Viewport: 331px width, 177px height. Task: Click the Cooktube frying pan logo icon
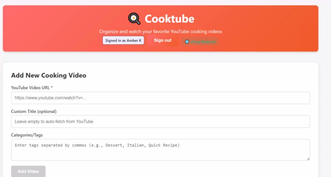click(x=134, y=18)
